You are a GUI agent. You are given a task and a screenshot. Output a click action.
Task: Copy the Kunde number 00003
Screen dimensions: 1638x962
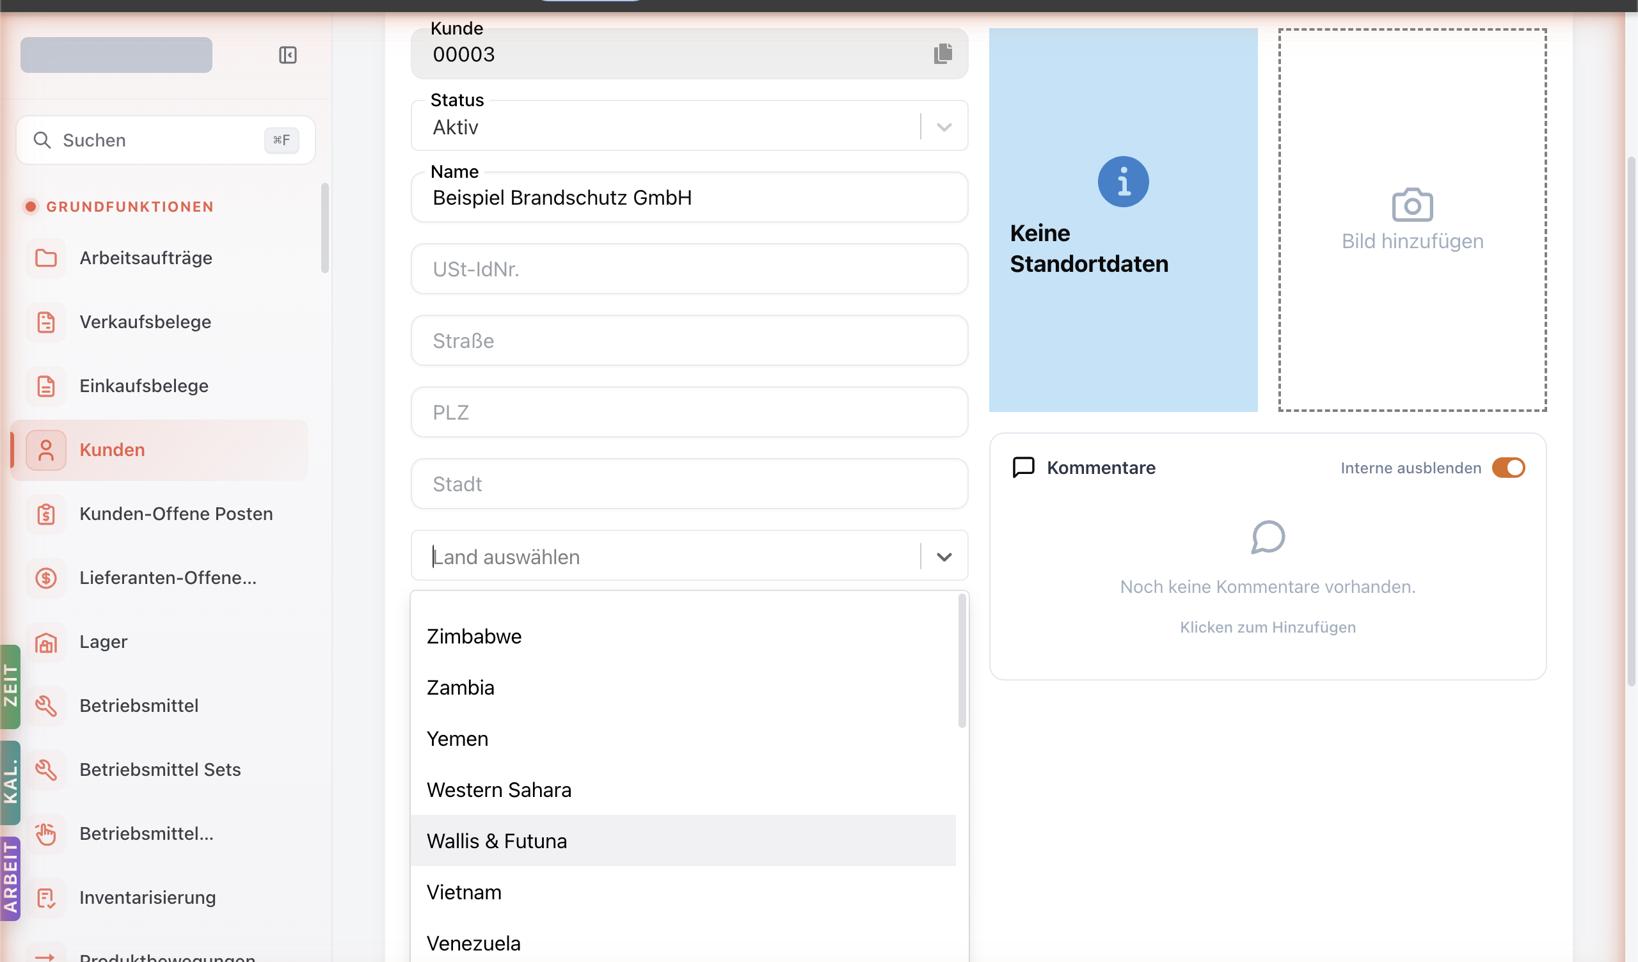click(x=942, y=54)
